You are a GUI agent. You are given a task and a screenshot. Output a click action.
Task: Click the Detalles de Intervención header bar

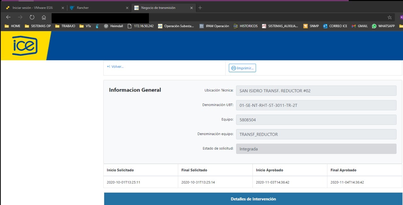coord(253,199)
